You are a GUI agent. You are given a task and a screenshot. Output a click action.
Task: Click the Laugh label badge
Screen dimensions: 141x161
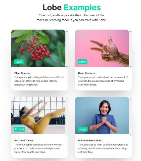tap(83, 129)
